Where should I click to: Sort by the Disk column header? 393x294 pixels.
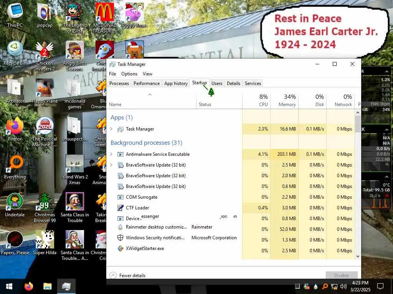tap(312, 101)
